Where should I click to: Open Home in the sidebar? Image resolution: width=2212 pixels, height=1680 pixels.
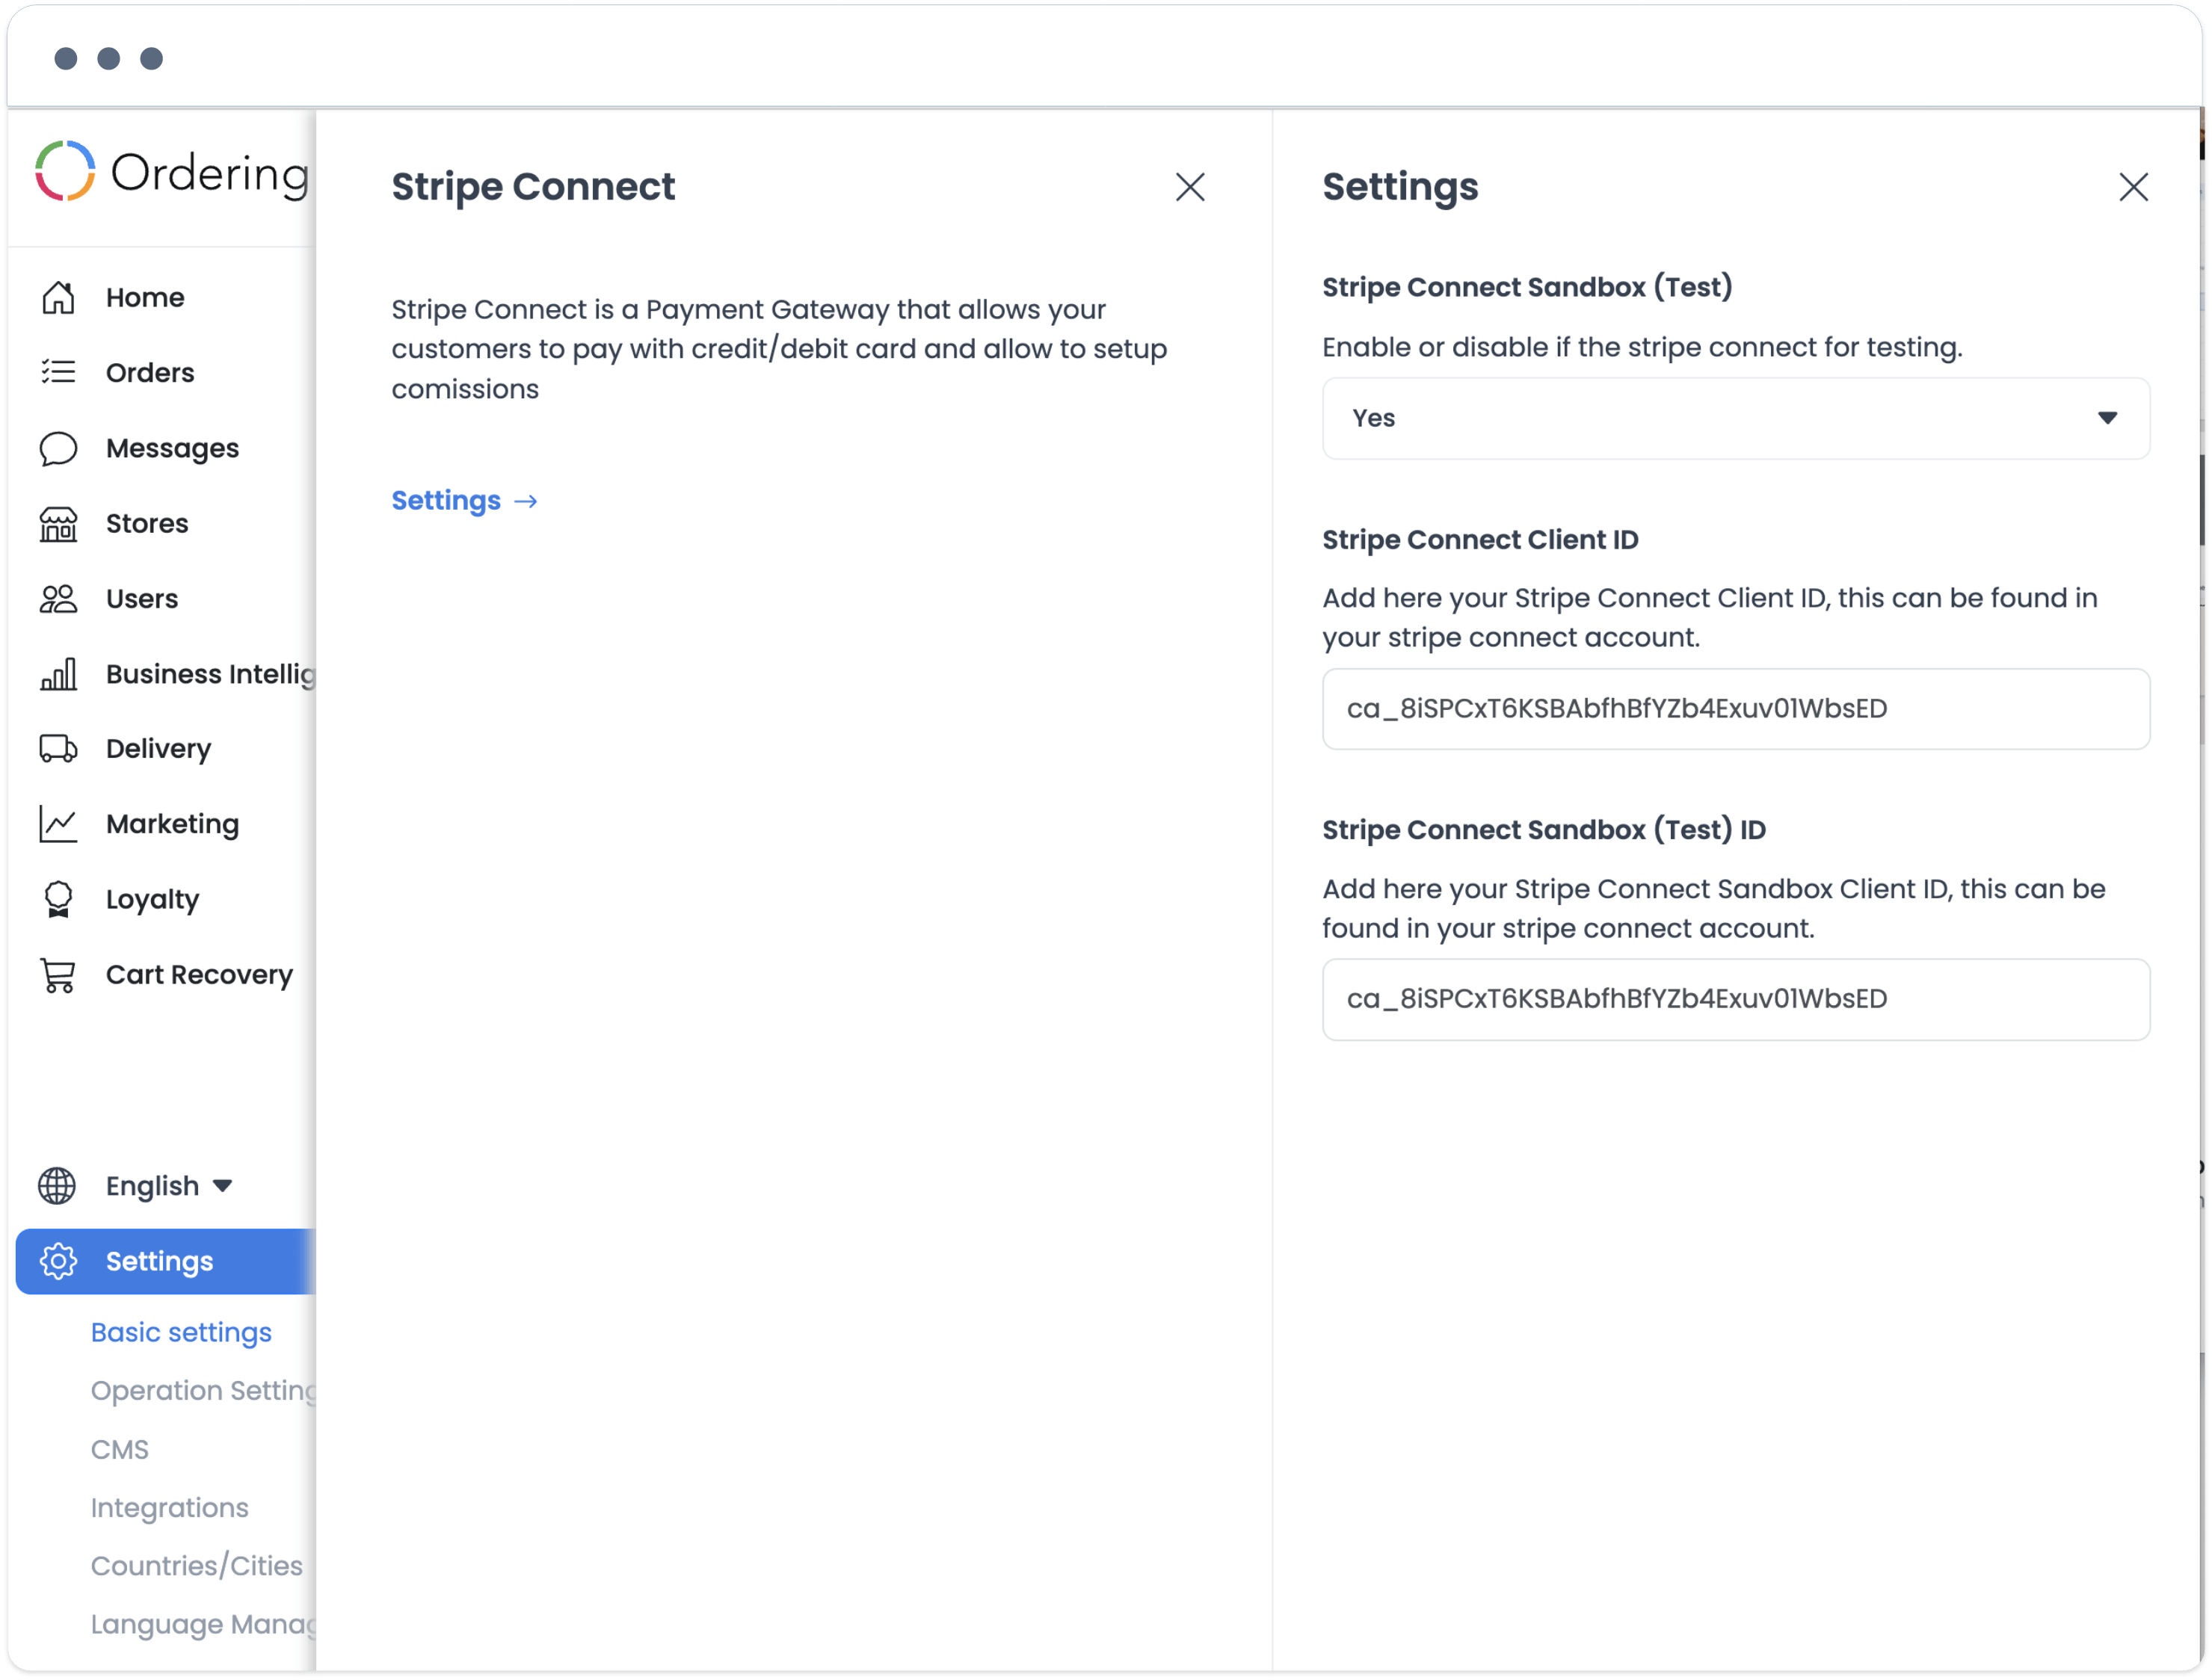point(145,297)
